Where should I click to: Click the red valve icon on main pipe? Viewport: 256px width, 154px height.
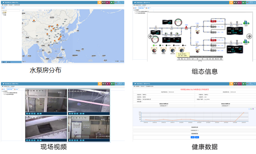(186, 27)
